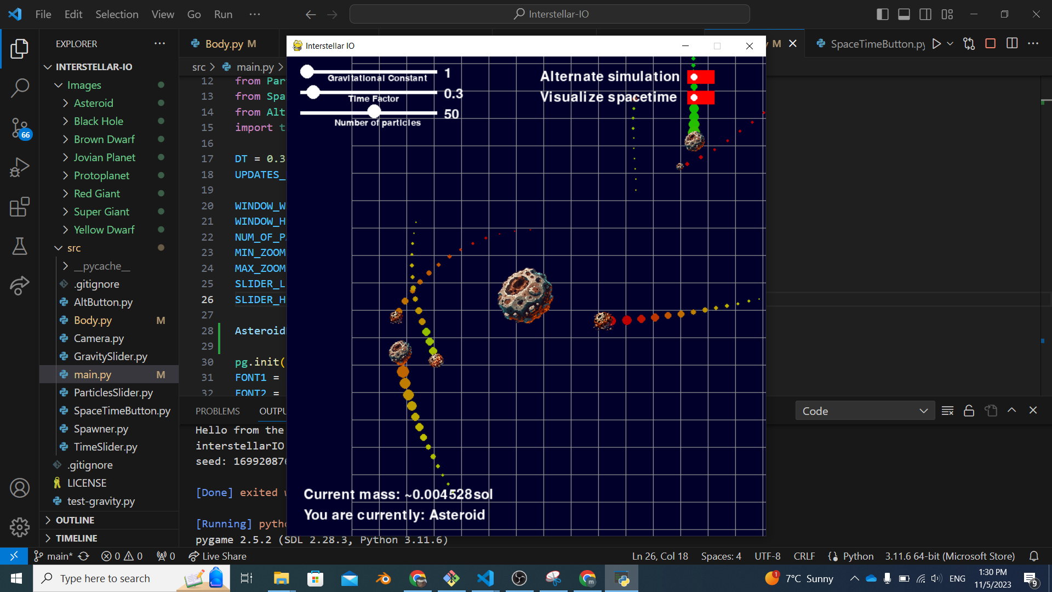1052x592 pixels.
Task: Open Run and Debug view
Action: pos(20,167)
